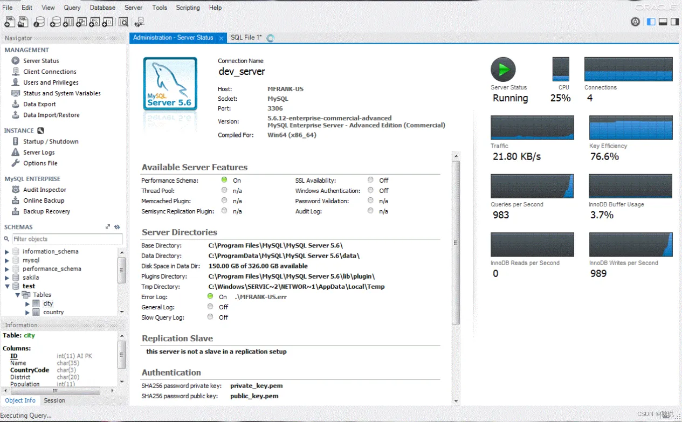Collapse the test schema
Image resolution: width=682 pixels, height=422 pixels.
7,286
